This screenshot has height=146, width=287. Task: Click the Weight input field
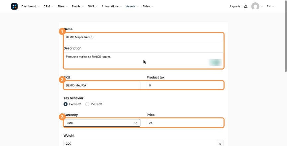coord(140,143)
